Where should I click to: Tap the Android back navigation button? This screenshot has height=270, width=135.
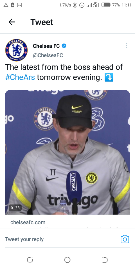click(105, 260)
